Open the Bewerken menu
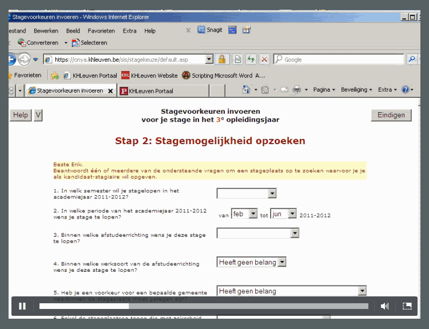429x329 pixels. [x=46, y=31]
